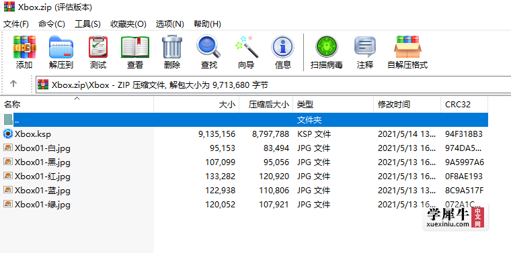
Task: Click size value 9,135,156
Action: [217, 134]
